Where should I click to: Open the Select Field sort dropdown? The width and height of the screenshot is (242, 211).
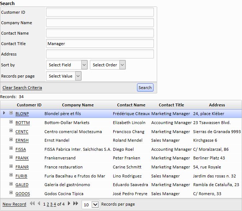[67, 65]
